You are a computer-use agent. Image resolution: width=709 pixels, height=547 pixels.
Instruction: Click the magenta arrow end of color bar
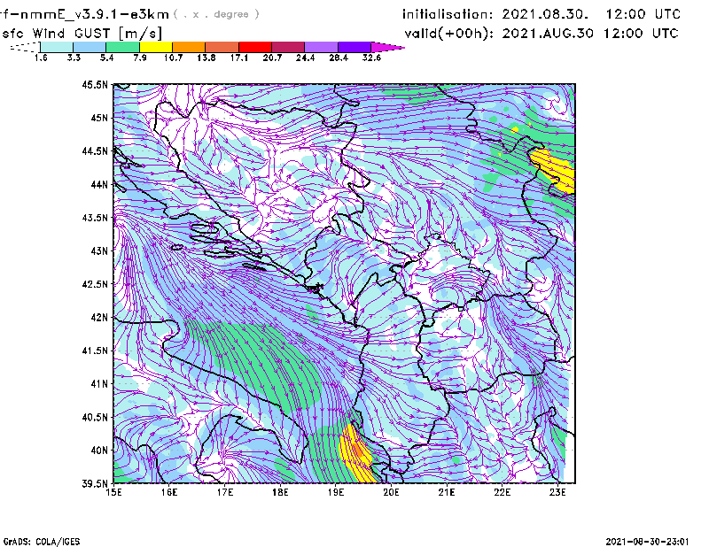coord(387,47)
